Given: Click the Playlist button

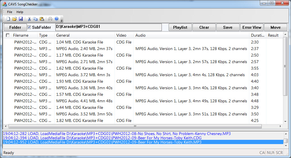Looking at the screenshot, I should pos(180,27).
